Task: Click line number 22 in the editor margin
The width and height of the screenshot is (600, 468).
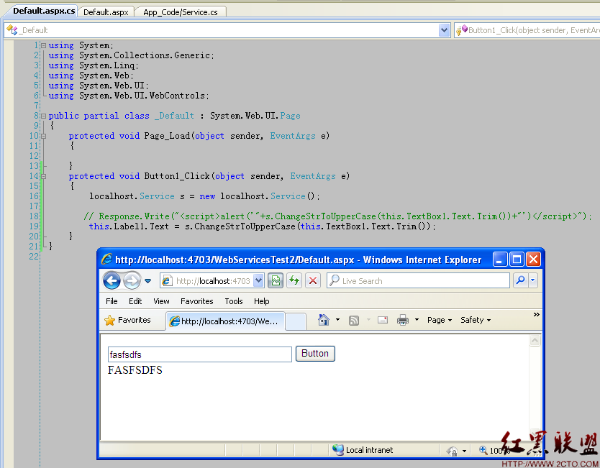Action: point(34,257)
